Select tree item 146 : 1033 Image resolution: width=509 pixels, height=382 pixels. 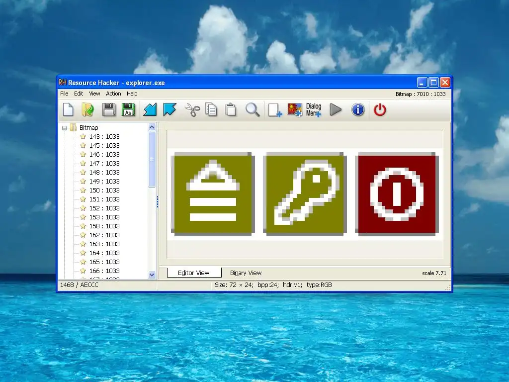pyautogui.click(x=104, y=154)
